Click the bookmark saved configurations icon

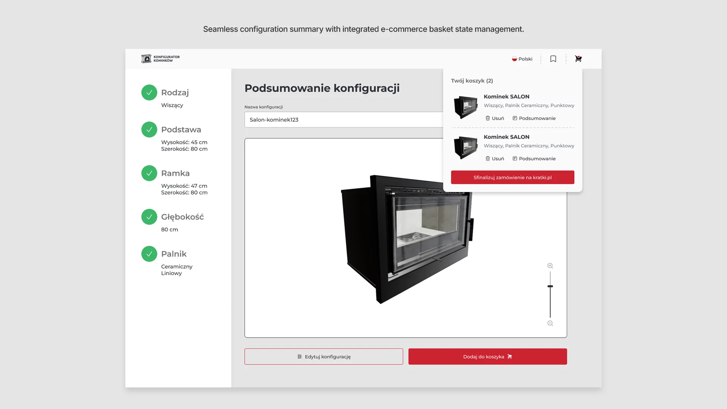tap(553, 59)
